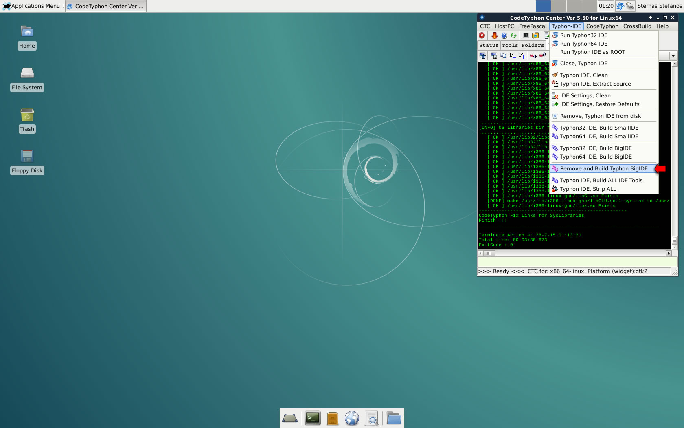Viewport: 684px width, 428px height.
Task: Switch to the Folders tab
Action: (533, 45)
